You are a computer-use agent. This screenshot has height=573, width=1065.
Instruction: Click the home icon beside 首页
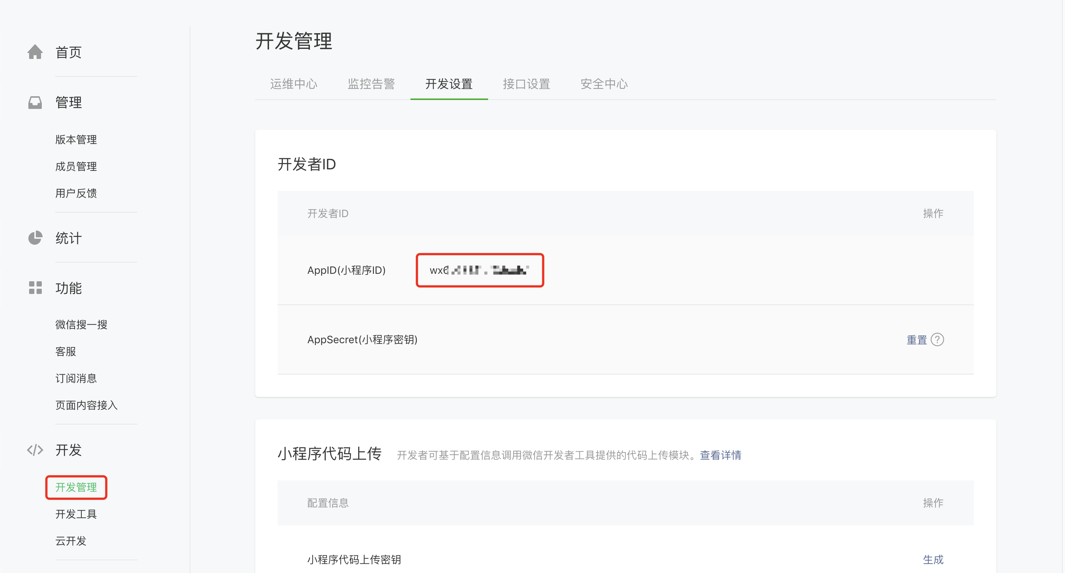tap(35, 52)
